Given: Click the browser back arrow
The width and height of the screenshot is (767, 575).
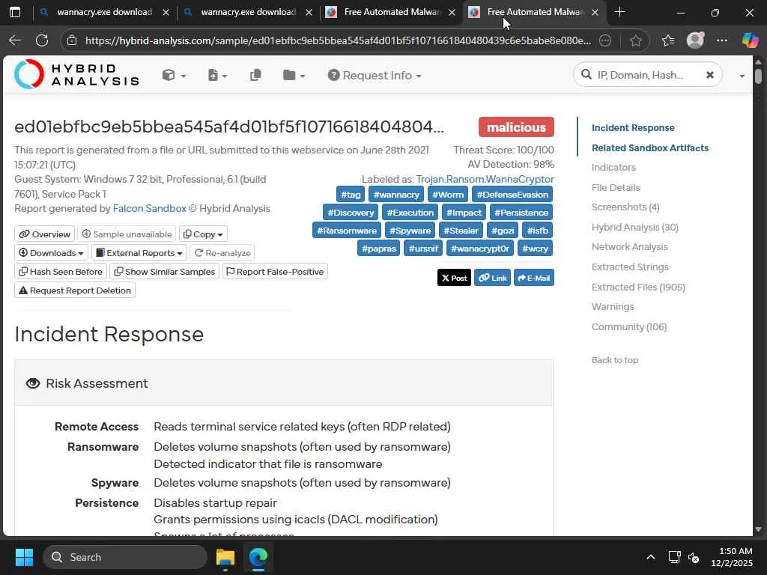Looking at the screenshot, I should pyautogui.click(x=15, y=40).
